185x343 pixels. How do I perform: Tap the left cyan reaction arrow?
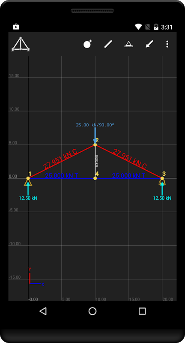click(28, 188)
